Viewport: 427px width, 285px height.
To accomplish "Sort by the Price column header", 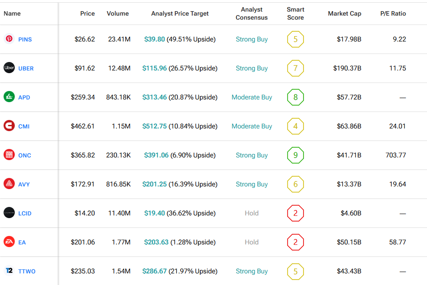I will (x=87, y=13).
